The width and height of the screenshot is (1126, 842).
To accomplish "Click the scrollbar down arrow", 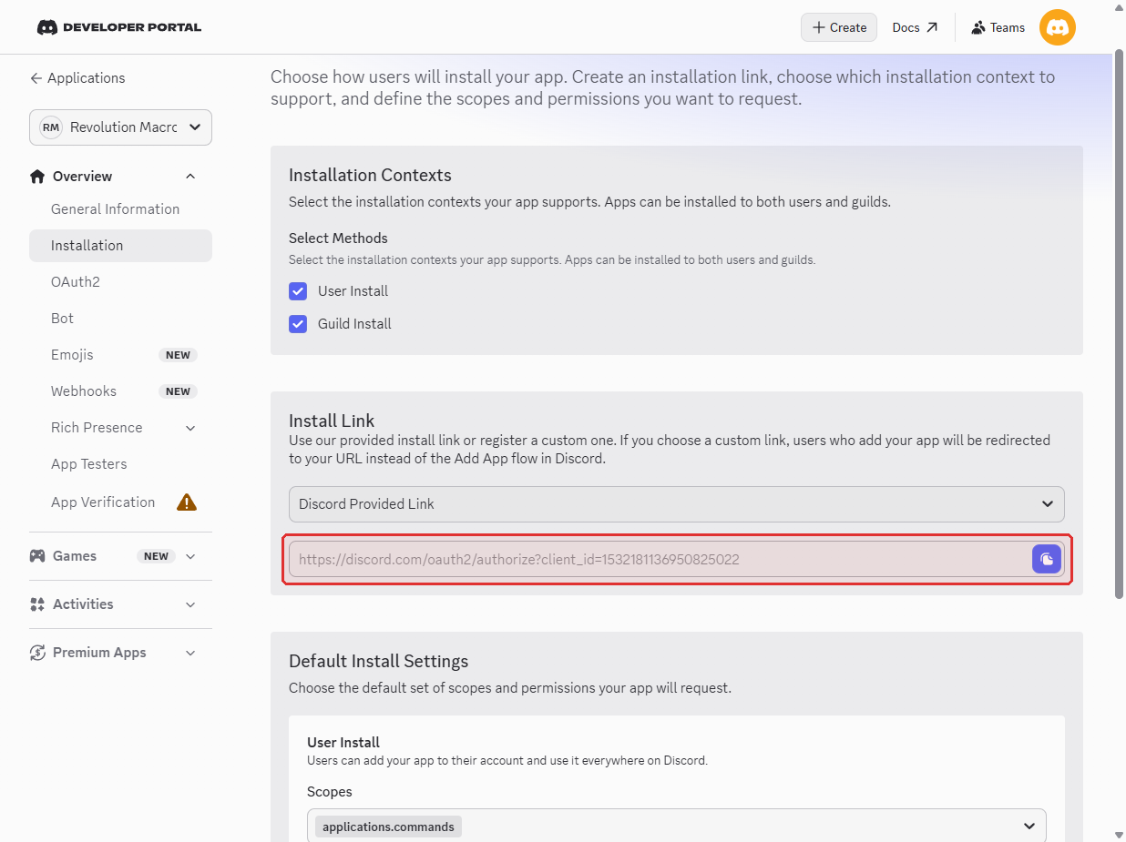I will tap(1119, 835).
